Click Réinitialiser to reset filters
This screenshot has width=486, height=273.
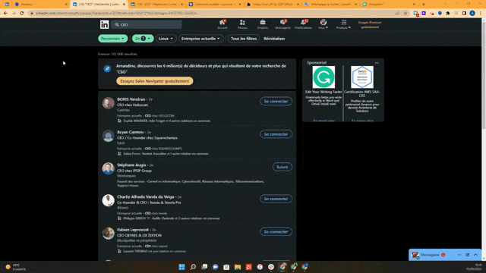tap(274, 39)
